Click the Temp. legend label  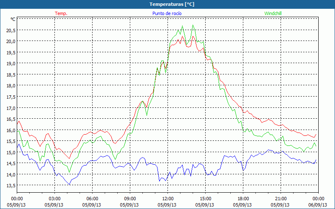pyautogui.click(x=61, y=13)
